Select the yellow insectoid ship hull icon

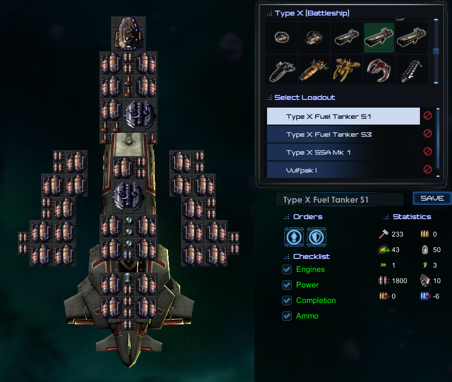(346, 70)
